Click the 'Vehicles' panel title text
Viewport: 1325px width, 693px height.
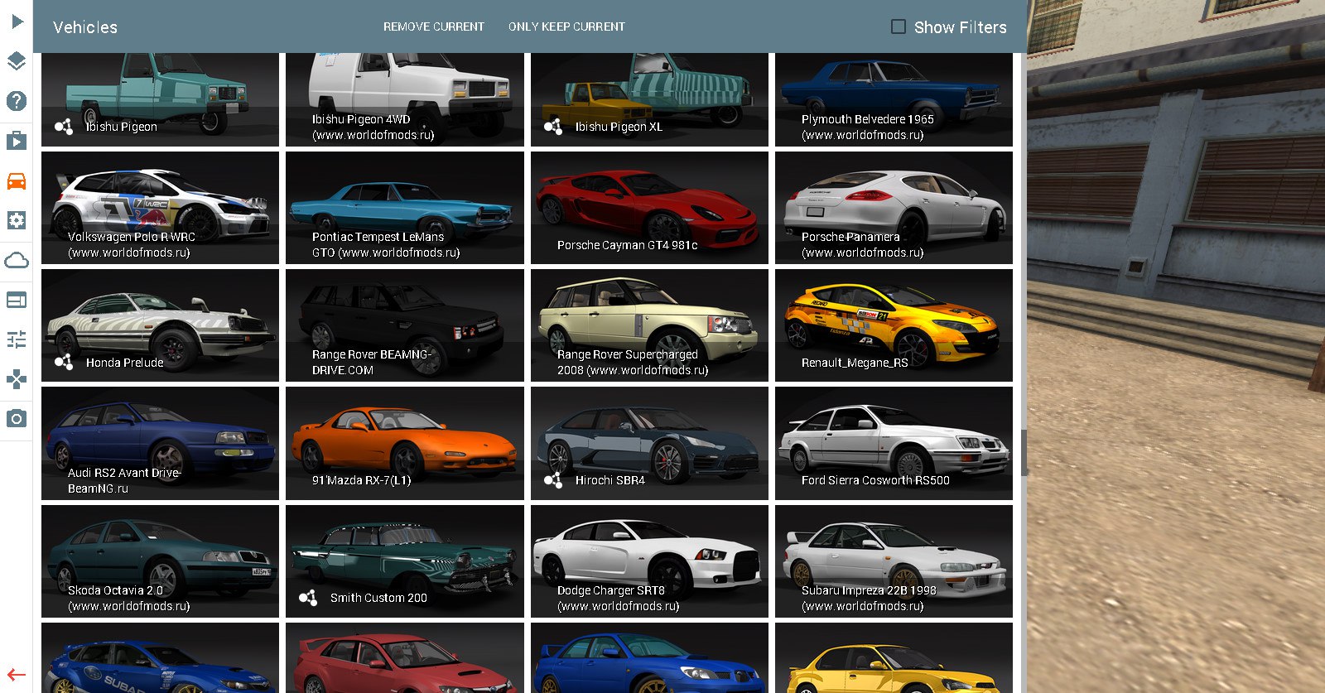click(x=85, y=27)
